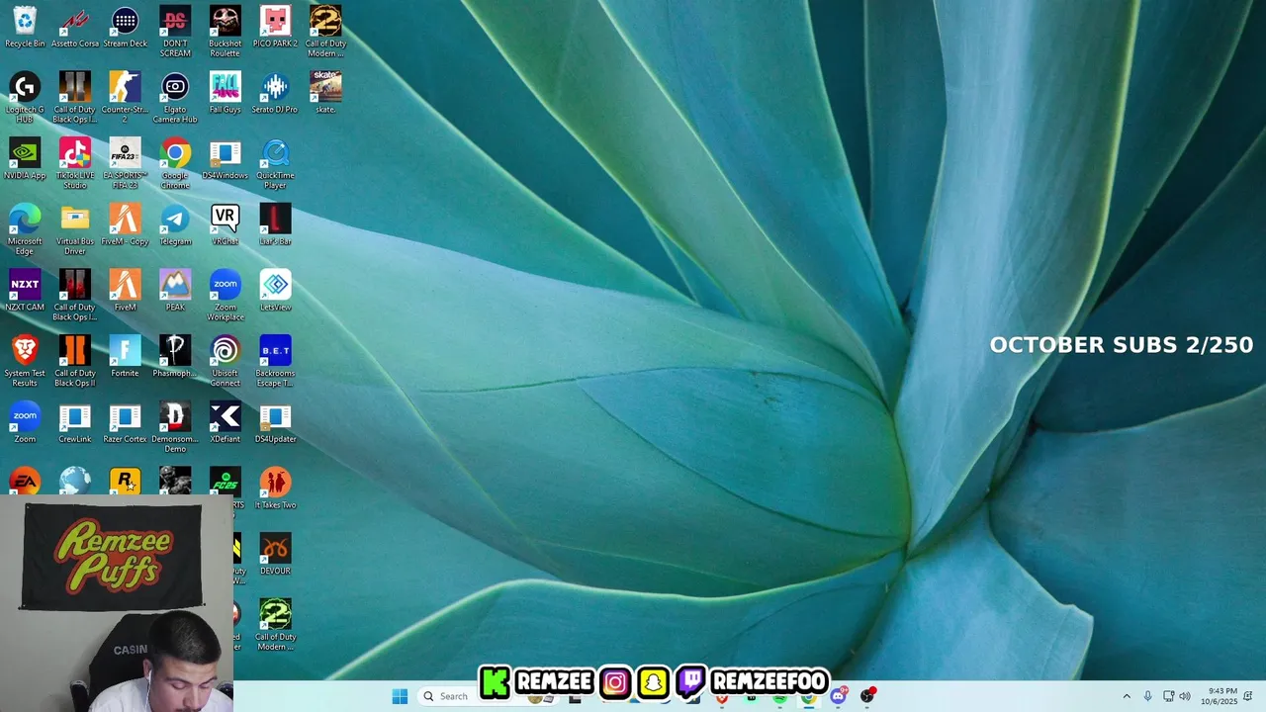Switch to Chrome in the taskbar
This screenshot has width=1266, height=712.
pos(809,697)
